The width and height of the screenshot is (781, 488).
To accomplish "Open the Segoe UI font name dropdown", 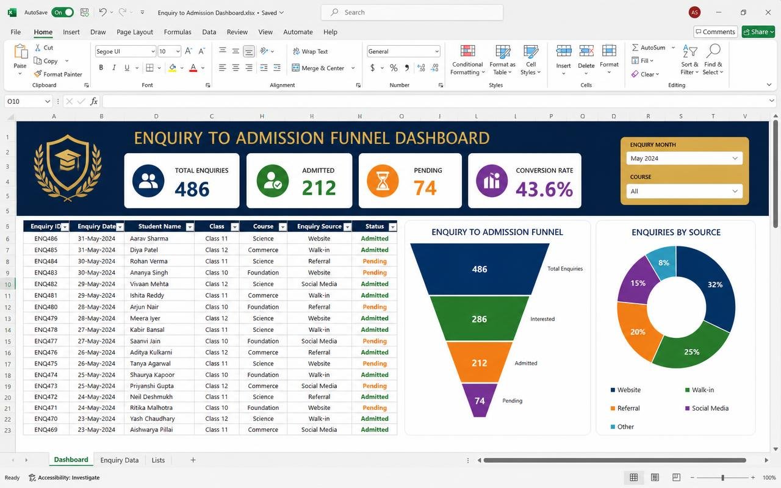I will point(152,51).
